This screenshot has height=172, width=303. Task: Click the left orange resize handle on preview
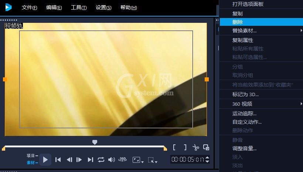(x=5, y=79)
